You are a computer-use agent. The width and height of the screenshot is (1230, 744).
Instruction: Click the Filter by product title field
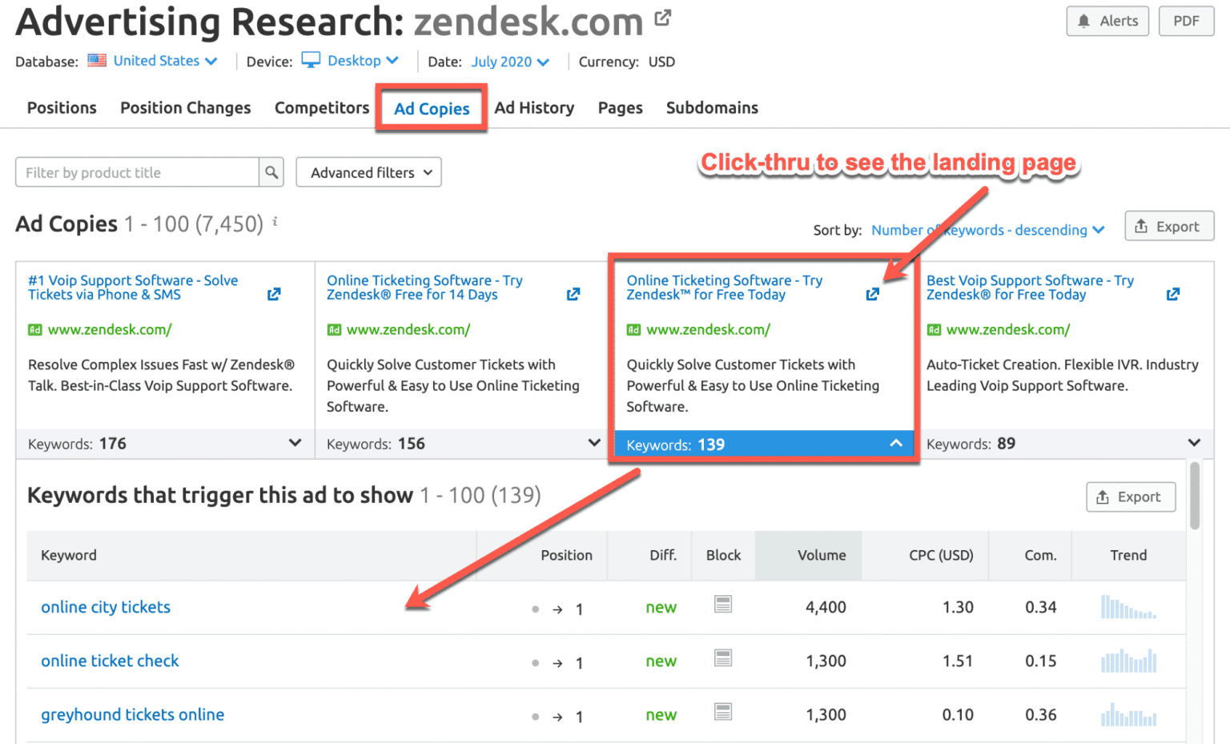[136, 171]
